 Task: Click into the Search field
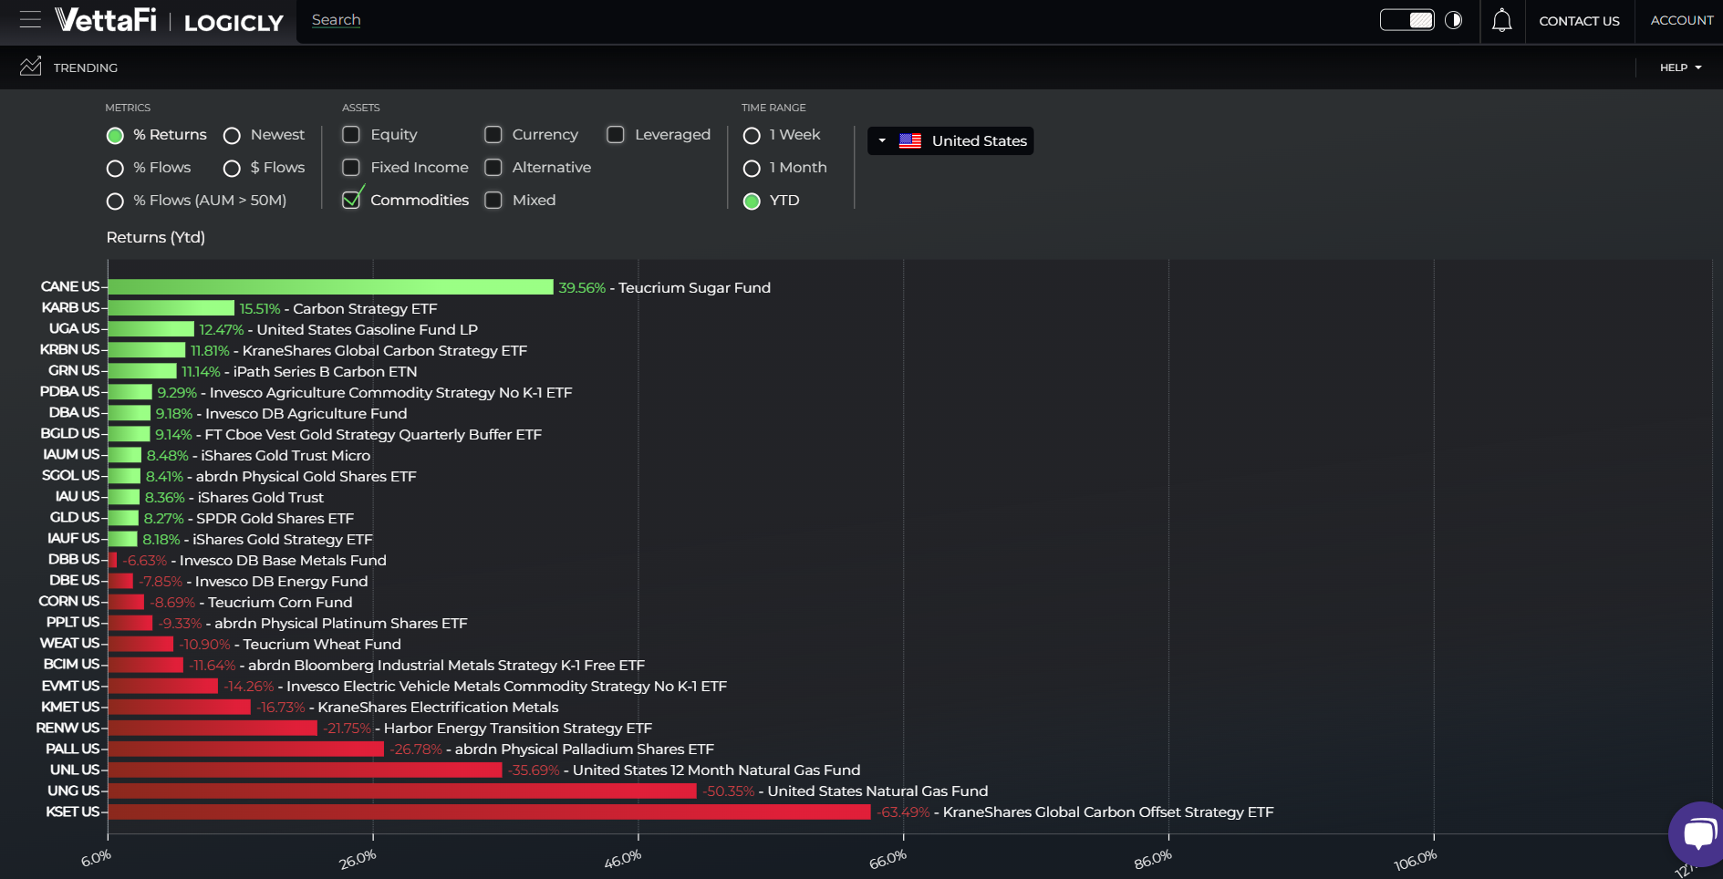point(337,20)
